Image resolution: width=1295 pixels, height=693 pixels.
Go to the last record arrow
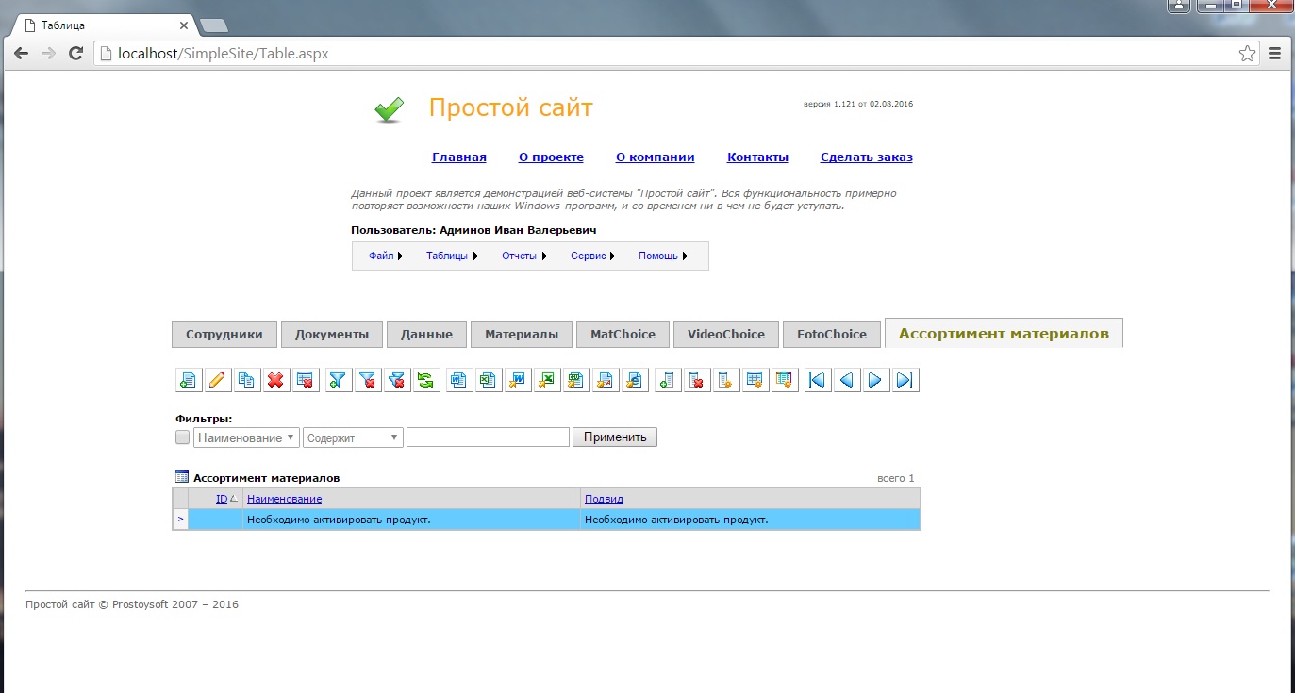pyautogui.click(x=905, y=380)
